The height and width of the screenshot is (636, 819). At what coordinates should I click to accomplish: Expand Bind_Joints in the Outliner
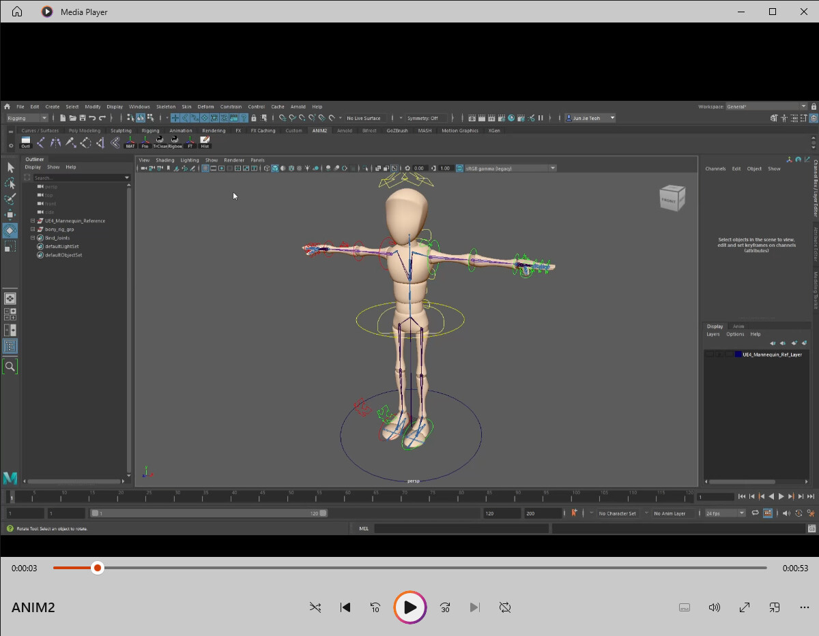coord(31,237)
